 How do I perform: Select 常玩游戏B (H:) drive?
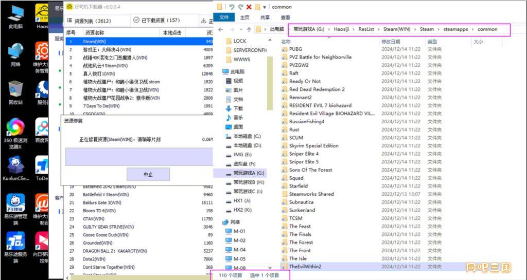[245, 182]
